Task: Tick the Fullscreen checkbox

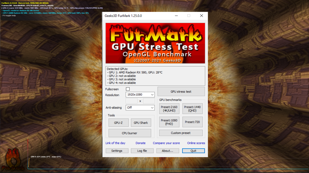Action: 128,89
